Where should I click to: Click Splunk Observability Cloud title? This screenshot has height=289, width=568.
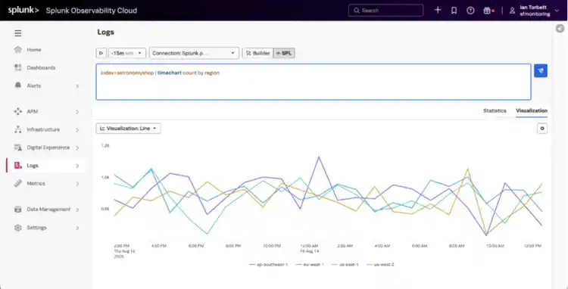92,11
